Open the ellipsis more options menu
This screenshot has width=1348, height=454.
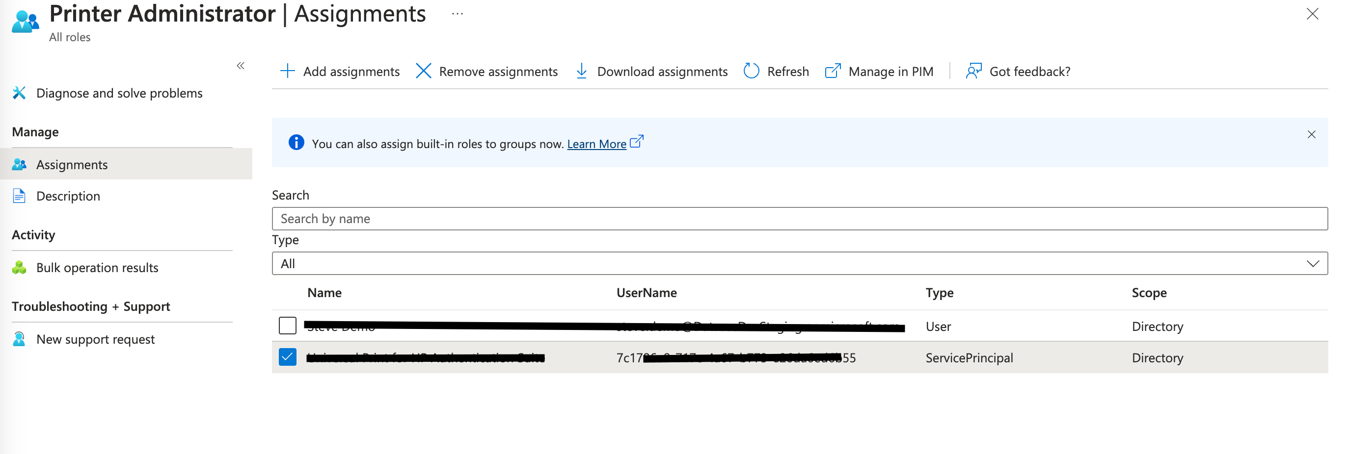coord(458,14)
